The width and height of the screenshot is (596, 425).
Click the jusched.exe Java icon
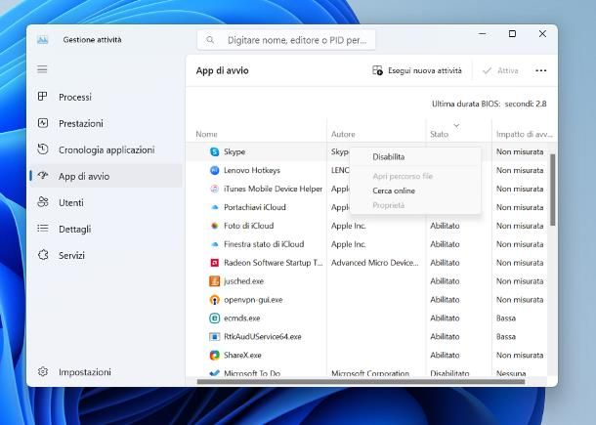point(214,281)
